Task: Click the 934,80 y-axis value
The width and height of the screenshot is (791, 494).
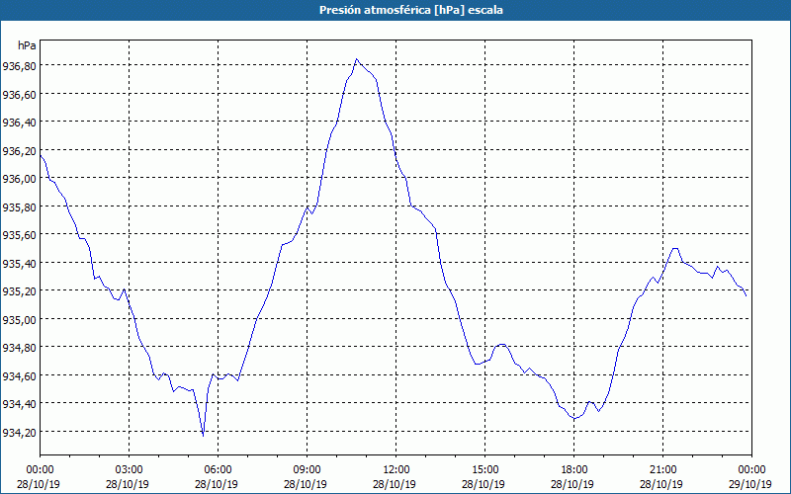Action: tap(19, 348)
